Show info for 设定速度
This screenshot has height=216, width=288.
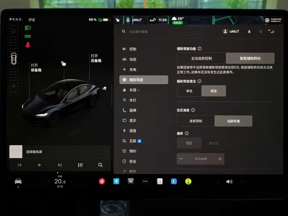pos(193,110)
